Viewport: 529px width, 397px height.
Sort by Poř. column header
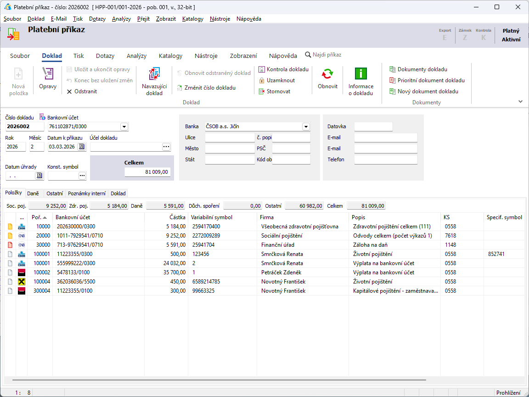click(x=39, y=217)
